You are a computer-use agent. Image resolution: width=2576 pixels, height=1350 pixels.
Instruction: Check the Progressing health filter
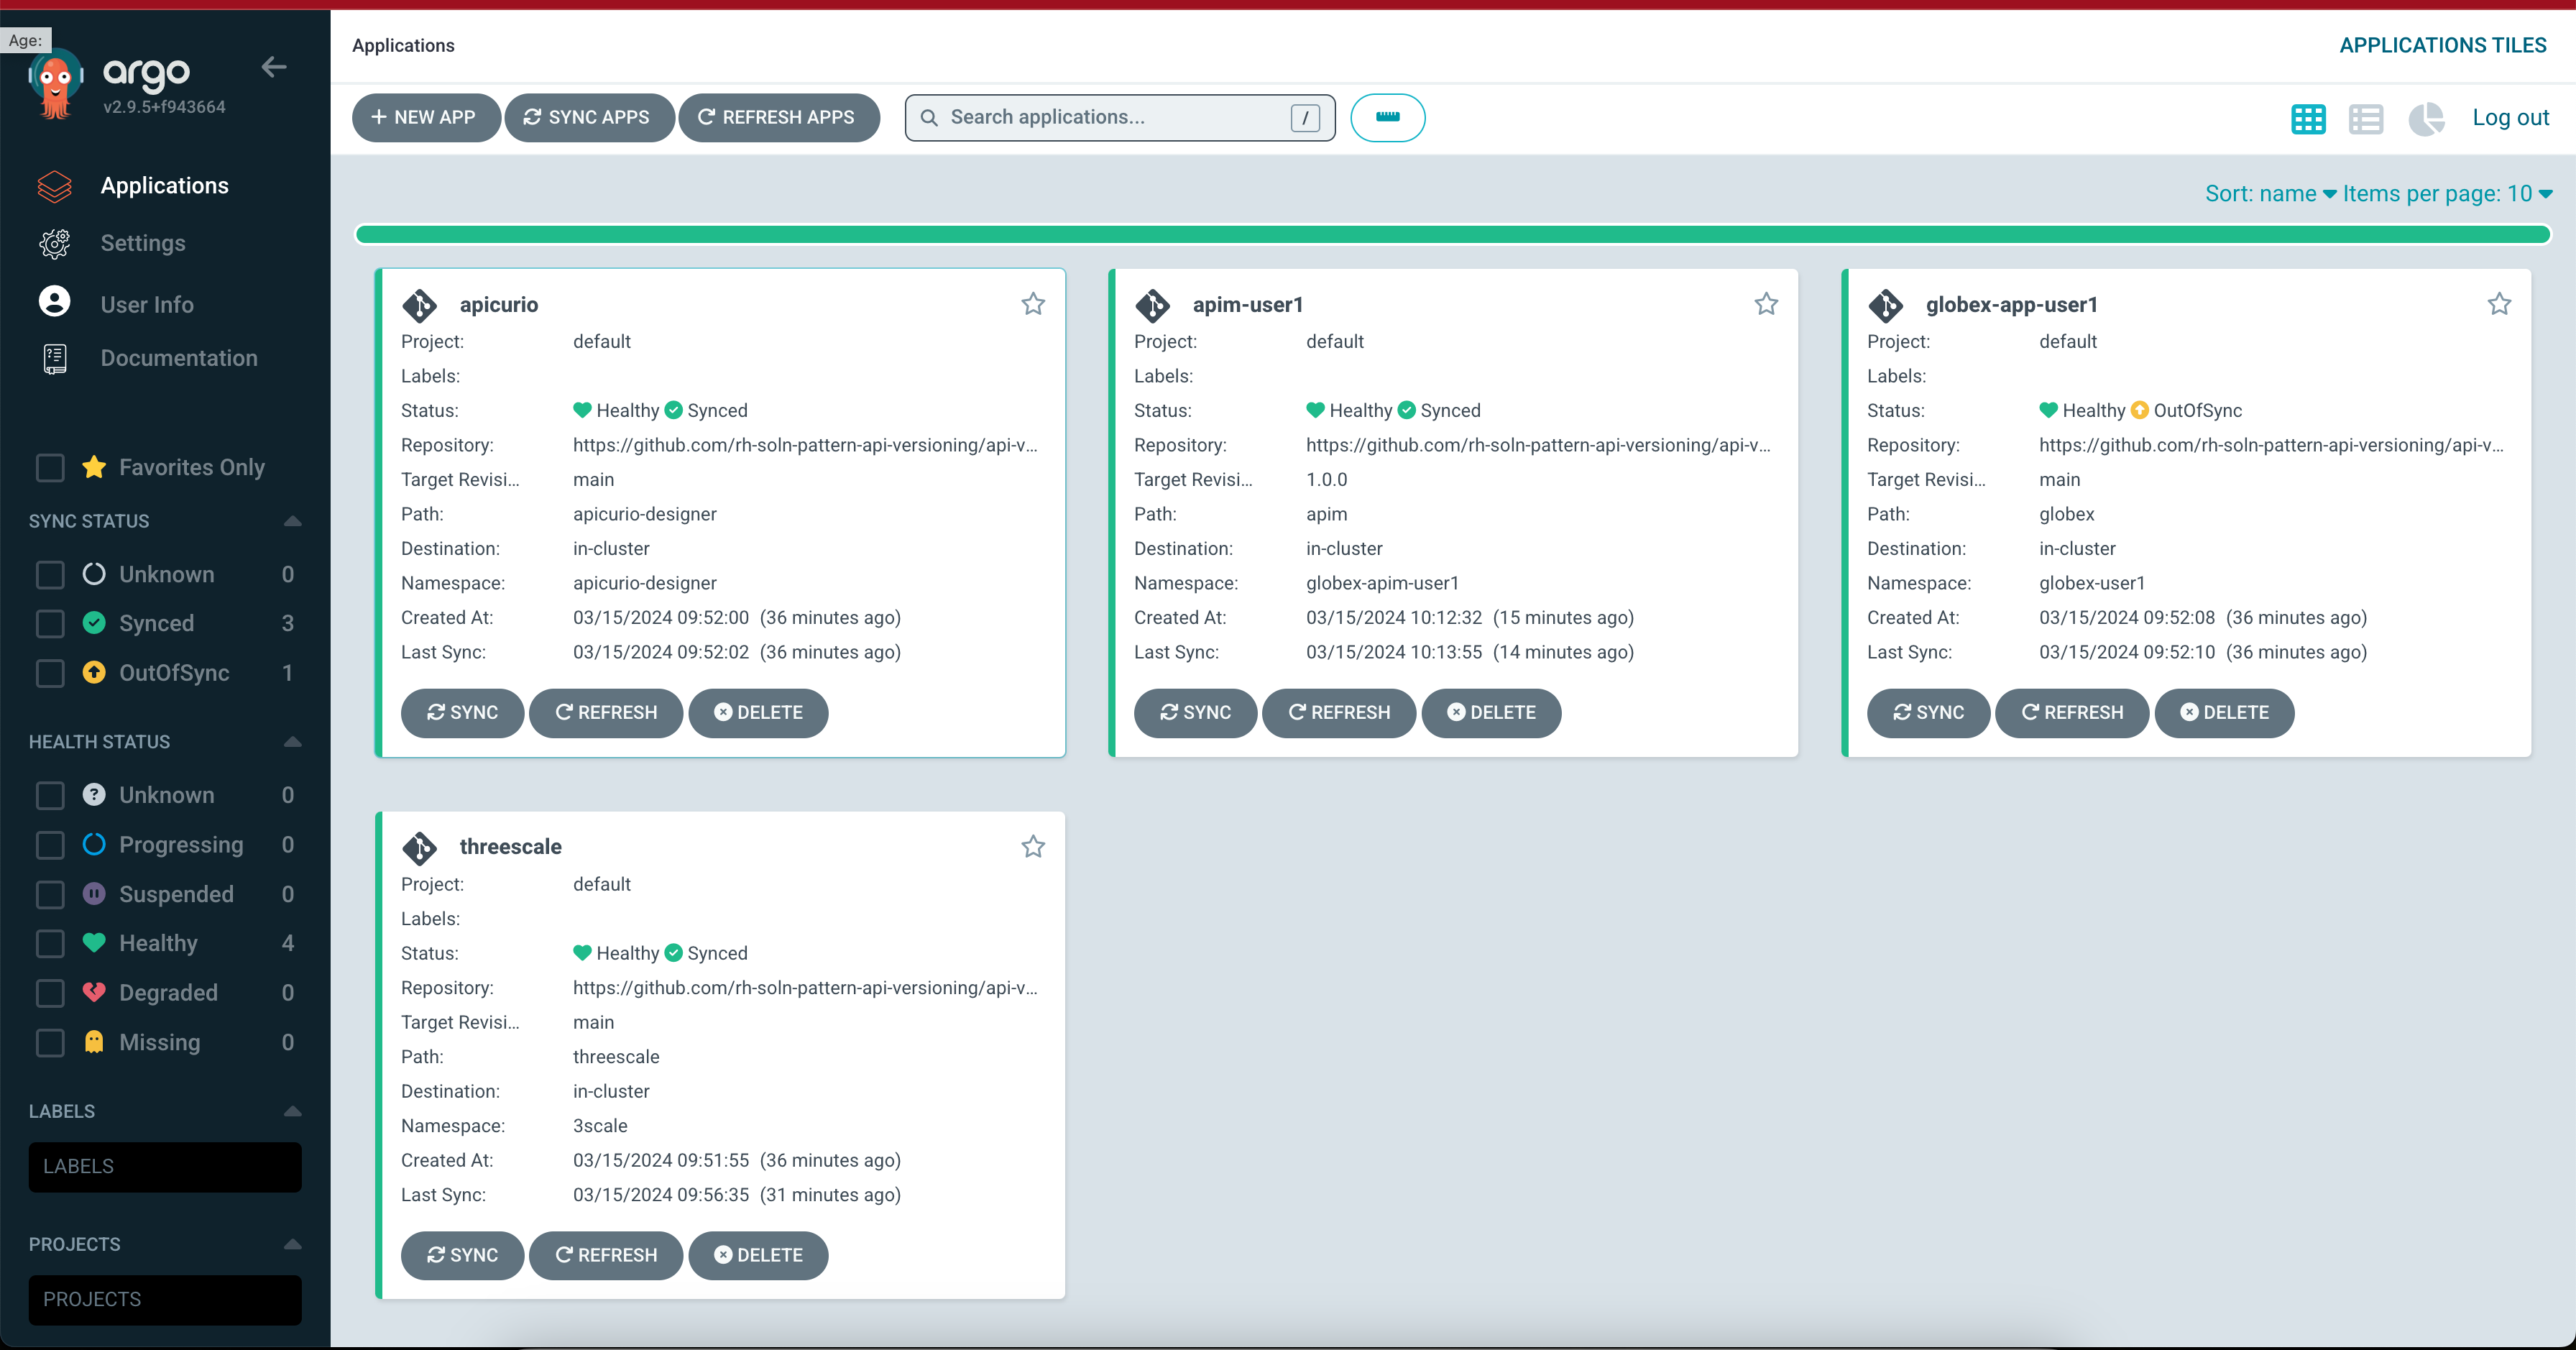click(50, 845)
